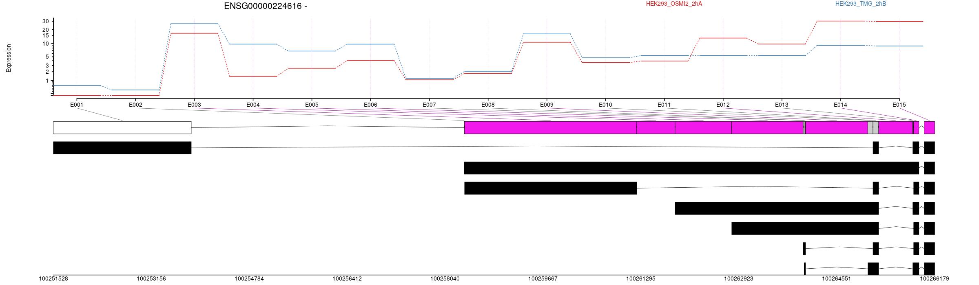Click y-axis tick value 15
The width and height of the screenshot is (979, 285).
[46, 35]
